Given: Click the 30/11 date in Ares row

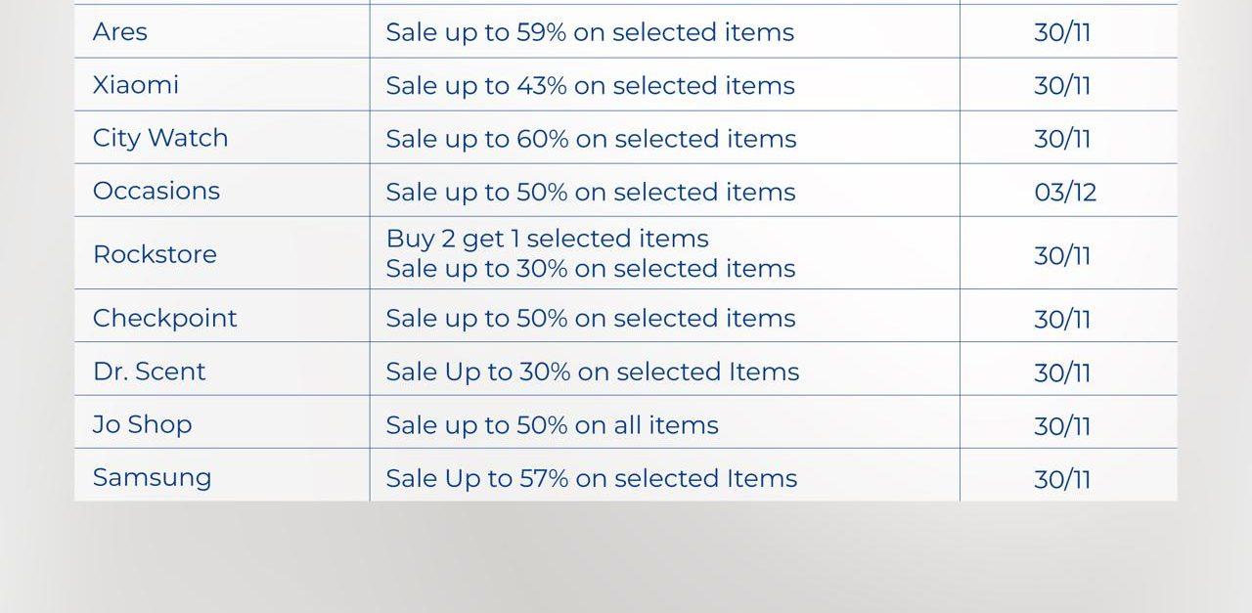Looking at the screenshot, I should tap(1062, 32).
